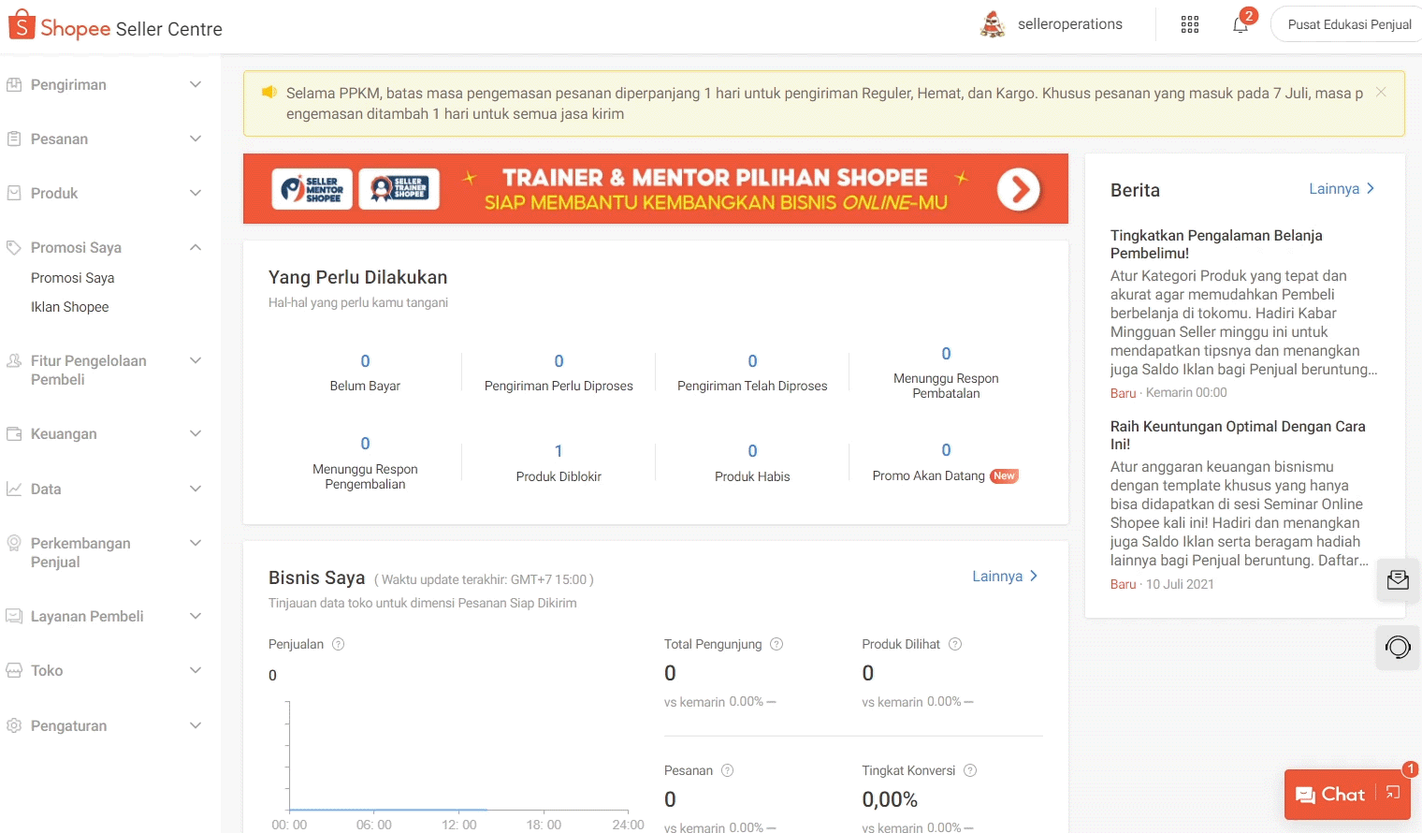Click the help icon next to Penjualan
The image size is (1422, 833).
[x=339, y=644]
